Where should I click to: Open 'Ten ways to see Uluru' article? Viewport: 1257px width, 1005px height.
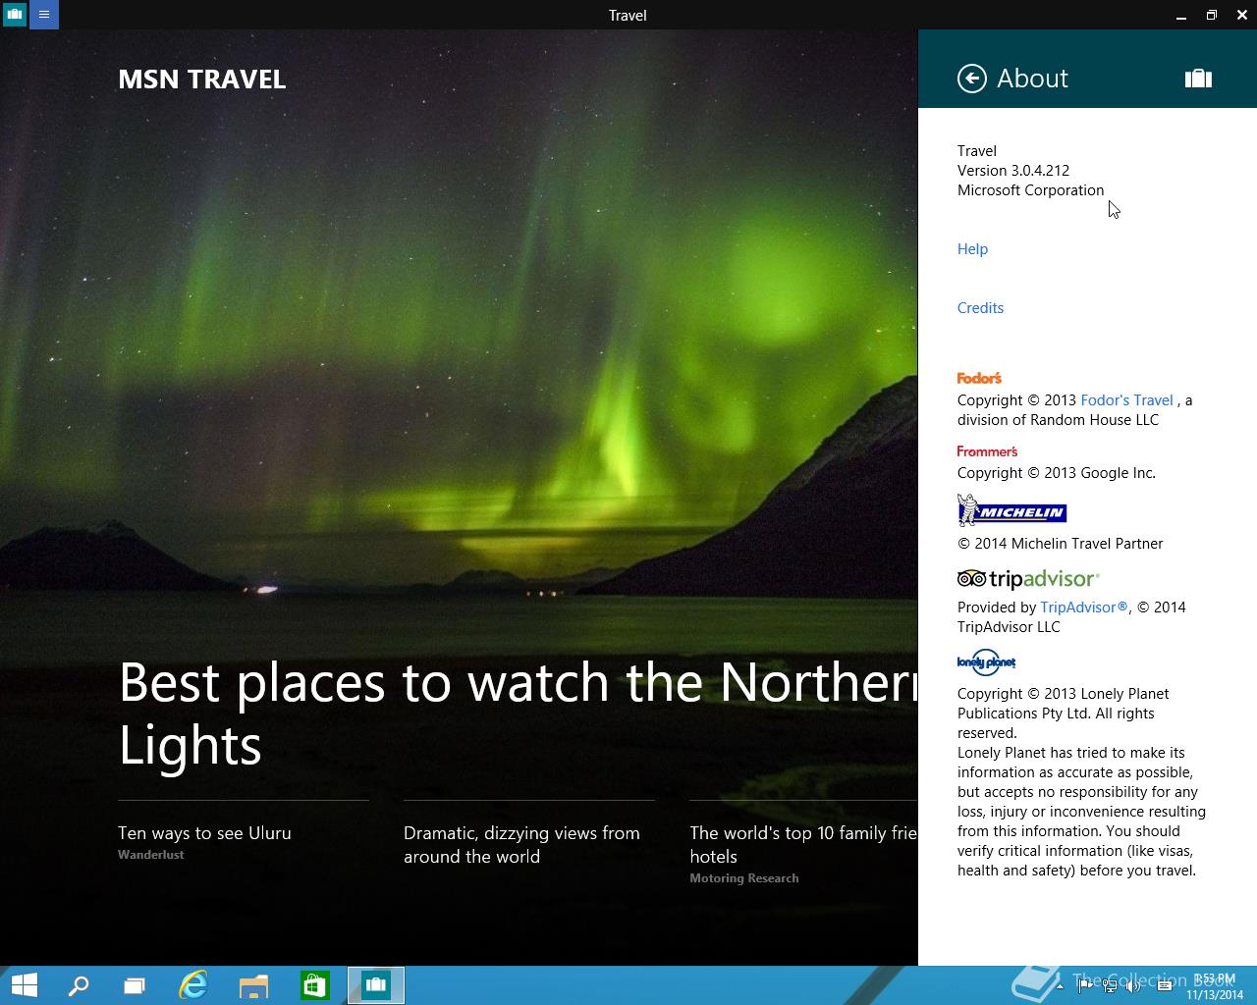coord(204,833)
